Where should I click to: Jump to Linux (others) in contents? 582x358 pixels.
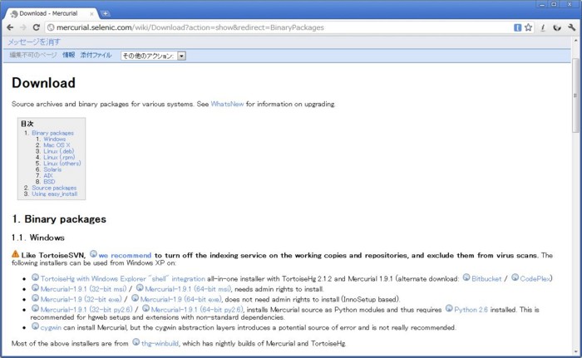62,164
